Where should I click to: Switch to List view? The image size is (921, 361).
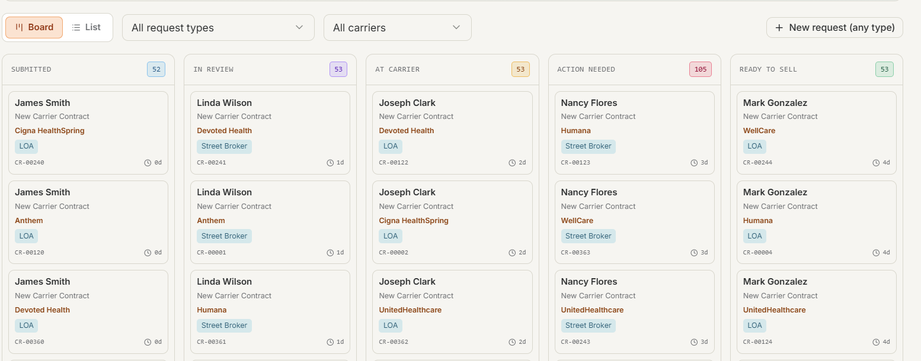coord(87,27)
